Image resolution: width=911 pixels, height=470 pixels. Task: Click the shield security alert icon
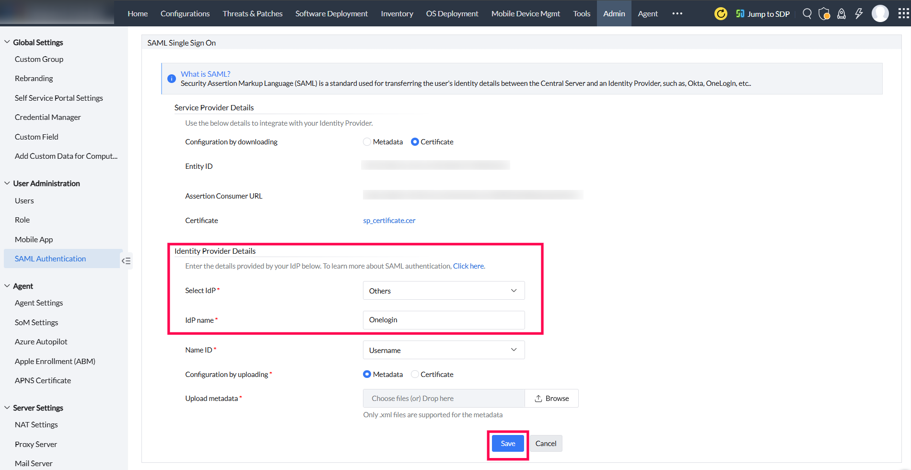(824, 13)
